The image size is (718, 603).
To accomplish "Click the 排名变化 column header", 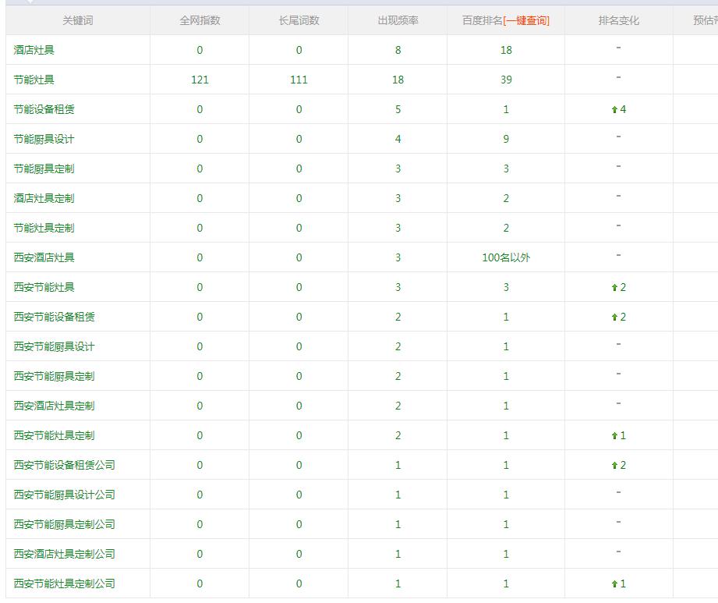I will point(618,20).
